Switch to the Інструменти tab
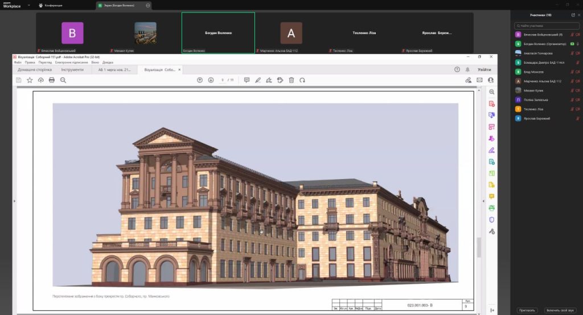This screenshot has height=315, width=583. click(x=68, y=69)
